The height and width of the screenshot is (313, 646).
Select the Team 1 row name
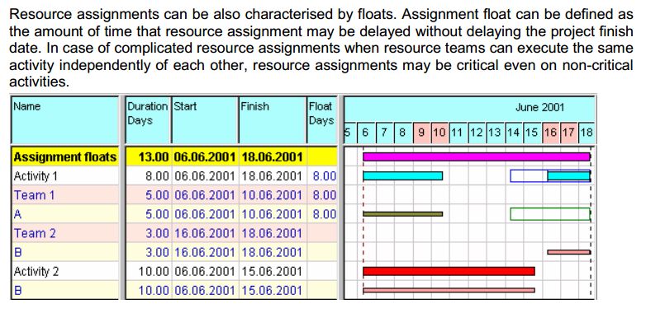[34, 195]
